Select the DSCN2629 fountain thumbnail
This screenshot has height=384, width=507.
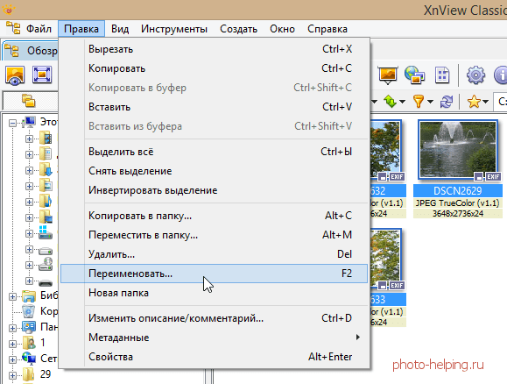458,150
